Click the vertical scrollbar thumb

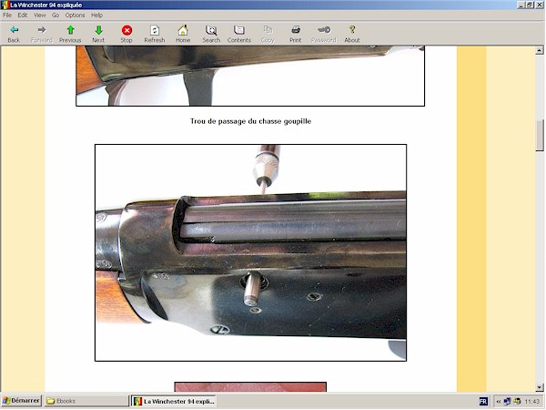click(540, 136)
